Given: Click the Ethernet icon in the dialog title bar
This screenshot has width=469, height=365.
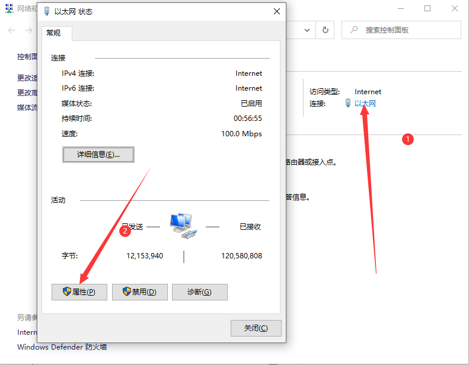Looking at the screenshot, I should 46,11.
